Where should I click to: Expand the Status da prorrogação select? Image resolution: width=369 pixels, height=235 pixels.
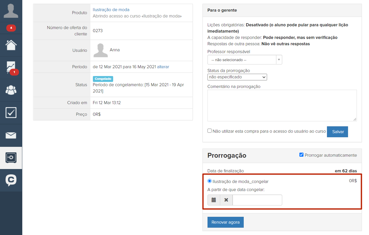[x=237, y=77]
